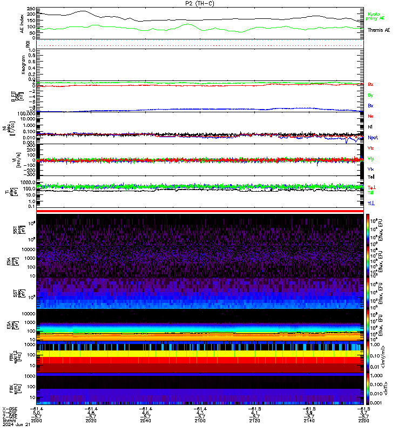Click the hhmm row label
The height and width of the screenshot is (432, 405).
coord(9,421)
